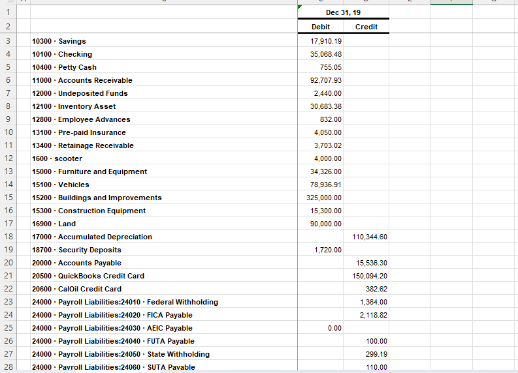Select the debit value 755.05

coord(321,67)
